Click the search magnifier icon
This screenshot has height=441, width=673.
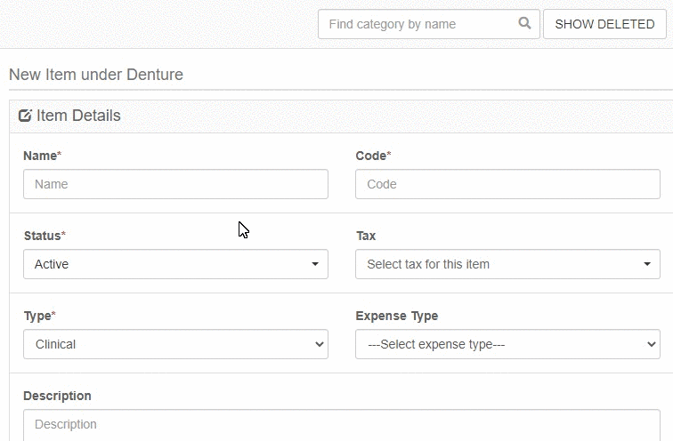tap(524, 23)
